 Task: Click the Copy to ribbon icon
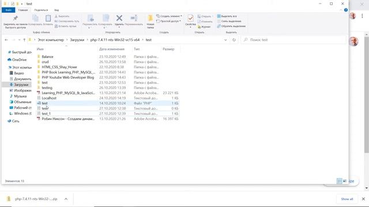pyautogui.click(x=106, y=18)
